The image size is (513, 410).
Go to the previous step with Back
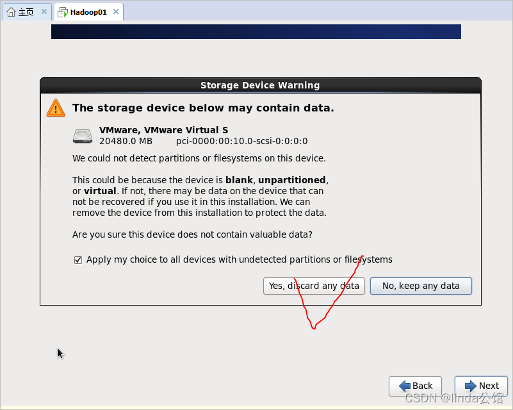(422, 386)
